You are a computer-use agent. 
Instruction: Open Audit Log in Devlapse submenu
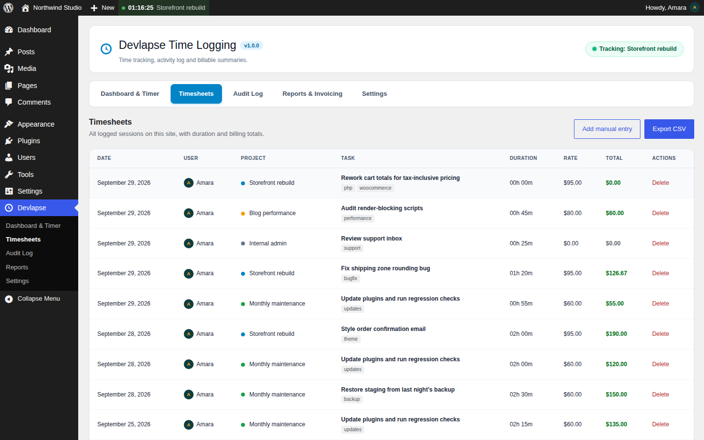point(20,253)
